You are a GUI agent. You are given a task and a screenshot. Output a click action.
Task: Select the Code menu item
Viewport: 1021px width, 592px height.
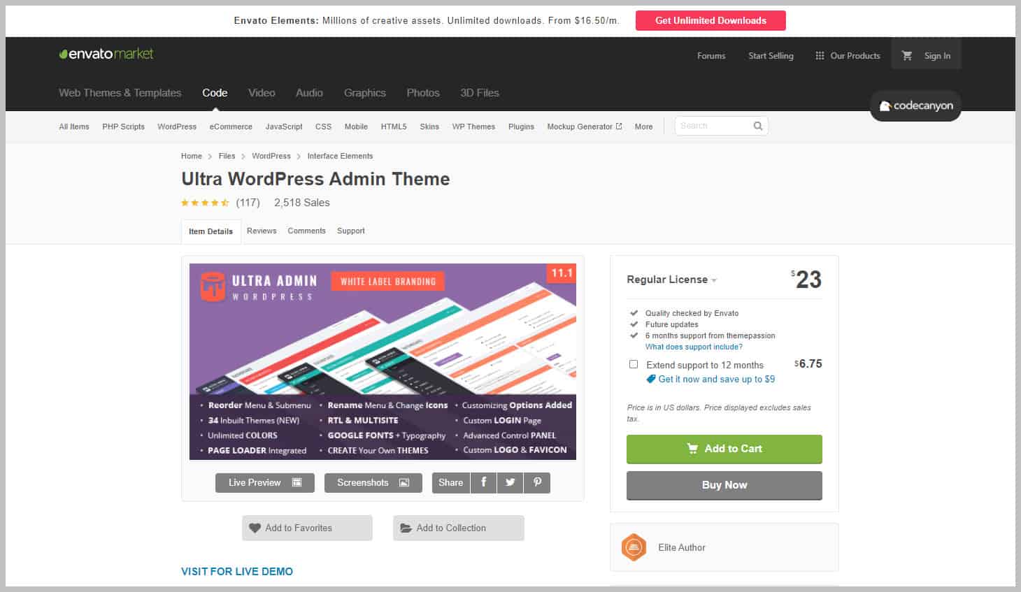pyautogui.click(x=215, y=92)
